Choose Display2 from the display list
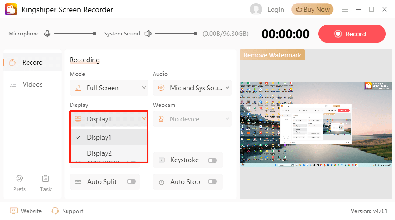The height and width of the screenshot is (220, 395). coord(109,153)
